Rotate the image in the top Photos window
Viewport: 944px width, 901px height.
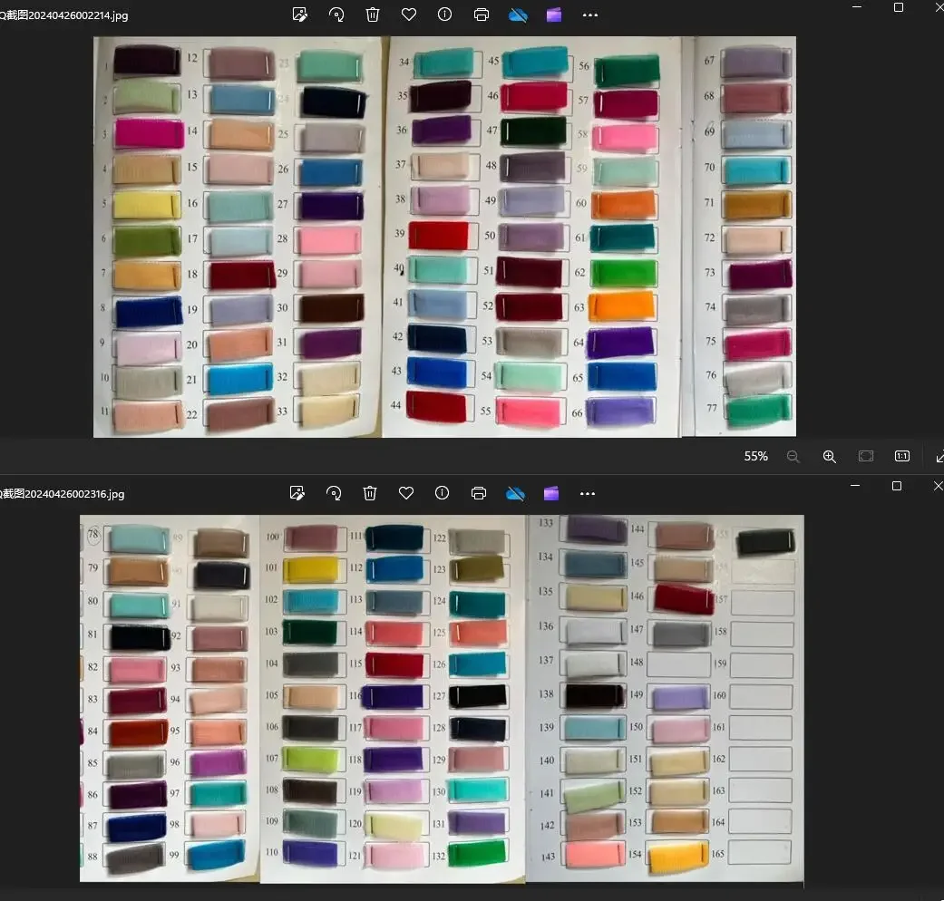[x=336, y=15]
